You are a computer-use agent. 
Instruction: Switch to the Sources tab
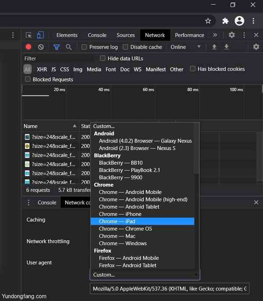tap(126, 35)
